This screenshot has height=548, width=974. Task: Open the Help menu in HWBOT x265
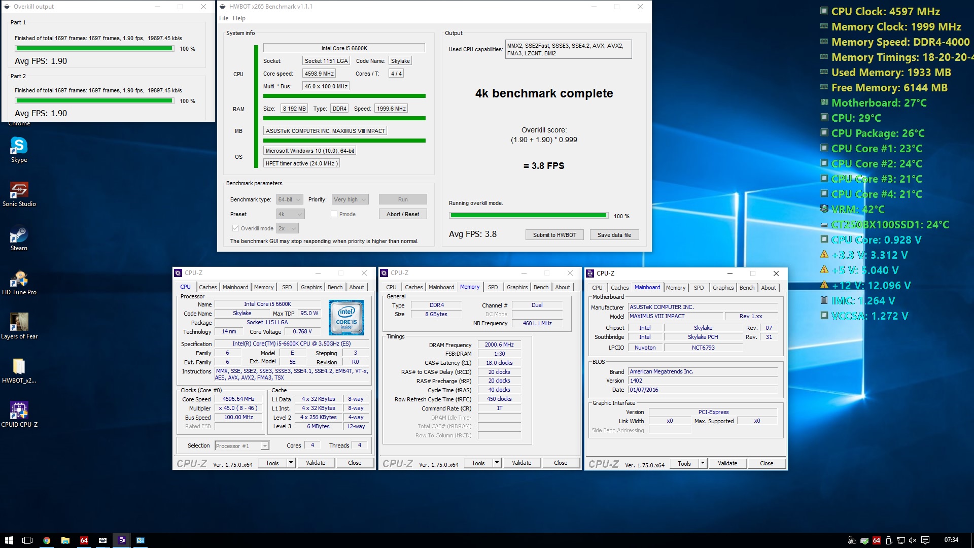239,18
